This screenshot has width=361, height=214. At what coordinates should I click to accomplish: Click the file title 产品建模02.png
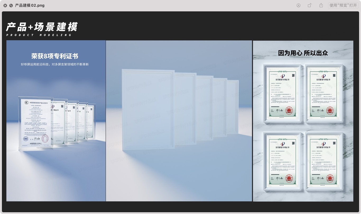(30, 5)
